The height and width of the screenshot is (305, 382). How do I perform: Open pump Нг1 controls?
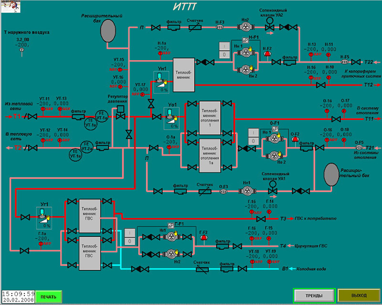pyautogui.click(x=171, y=236)
